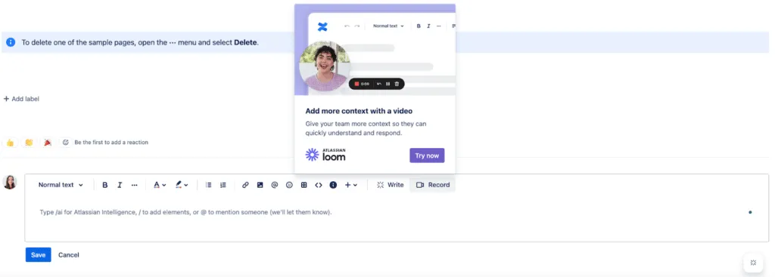Click the Atlassian Loom logo
Image resolution: width=775 pixels, height=277 pixels.
325,155
